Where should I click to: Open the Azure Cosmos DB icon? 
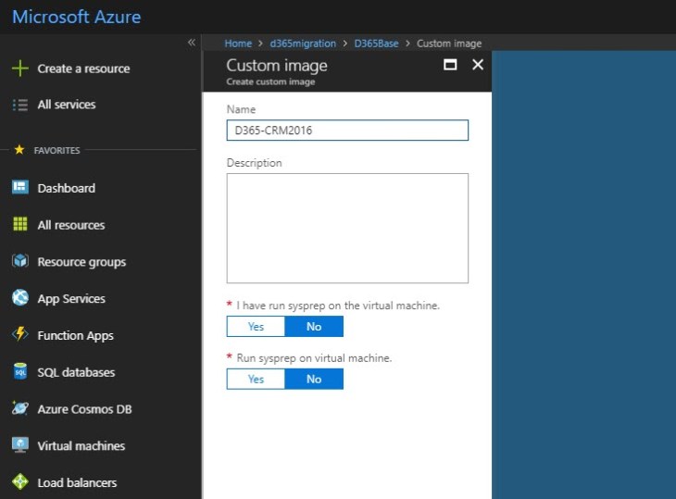click(x=19, y=408)
